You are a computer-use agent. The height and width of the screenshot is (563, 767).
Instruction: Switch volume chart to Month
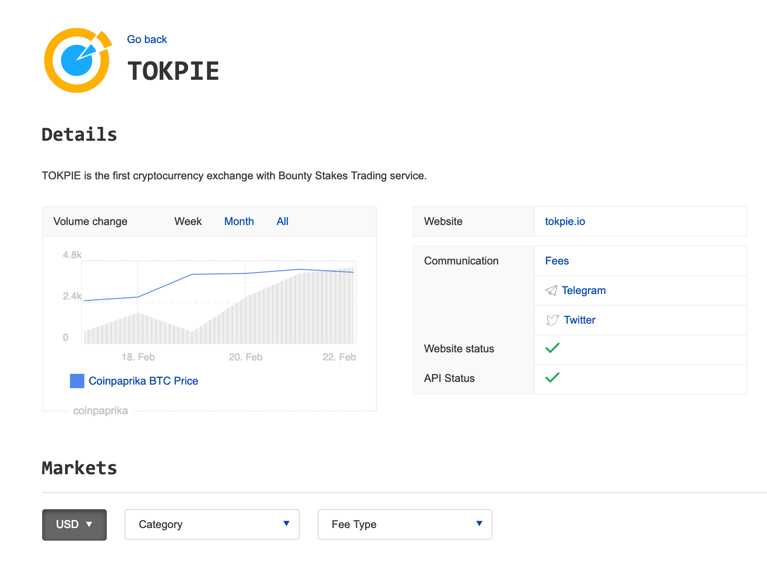click(239, 221)
